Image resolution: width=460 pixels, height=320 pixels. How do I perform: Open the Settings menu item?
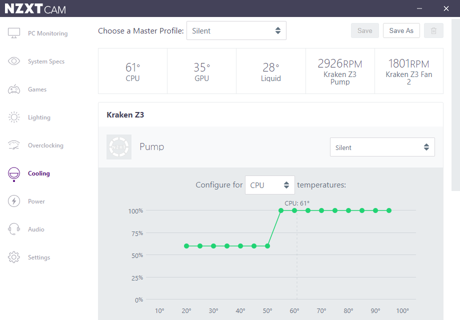coord(38,257)
